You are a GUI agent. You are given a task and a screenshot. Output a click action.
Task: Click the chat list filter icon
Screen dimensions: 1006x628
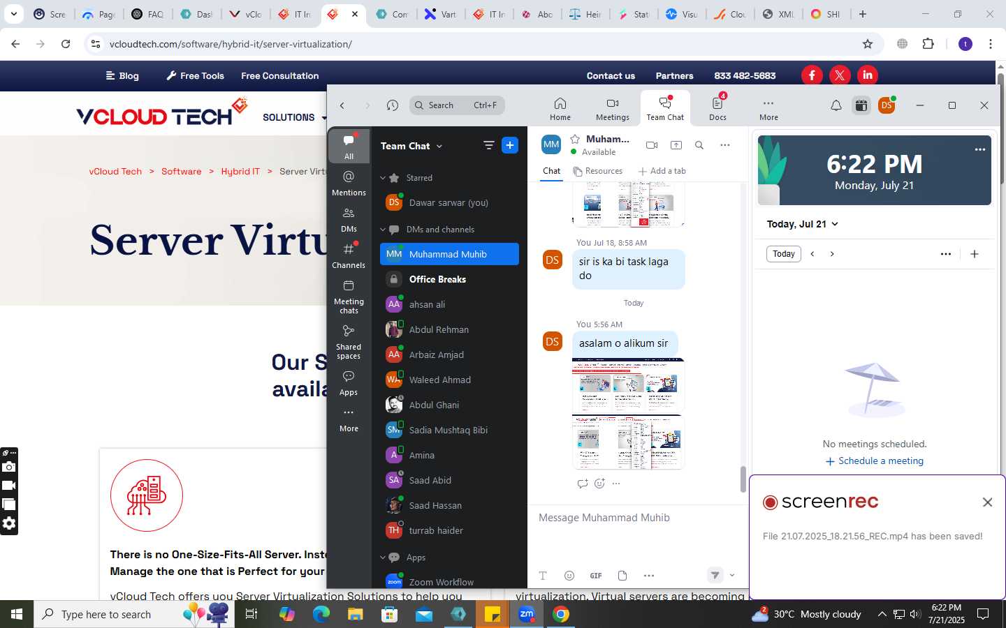(488, 145)
